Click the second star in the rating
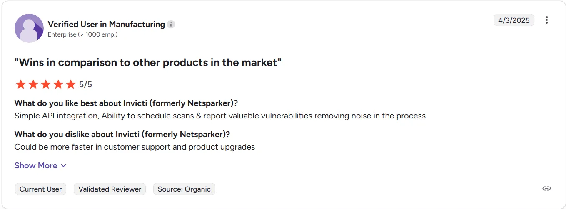Image resolution: width=566 pixels, height=209 pixels. point(33,85)
